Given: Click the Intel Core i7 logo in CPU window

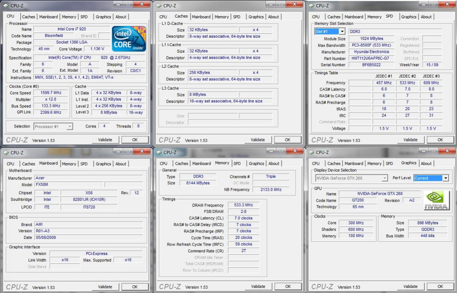Looking at the screenshot, I should pyautogui.click(x=129, y=38).
